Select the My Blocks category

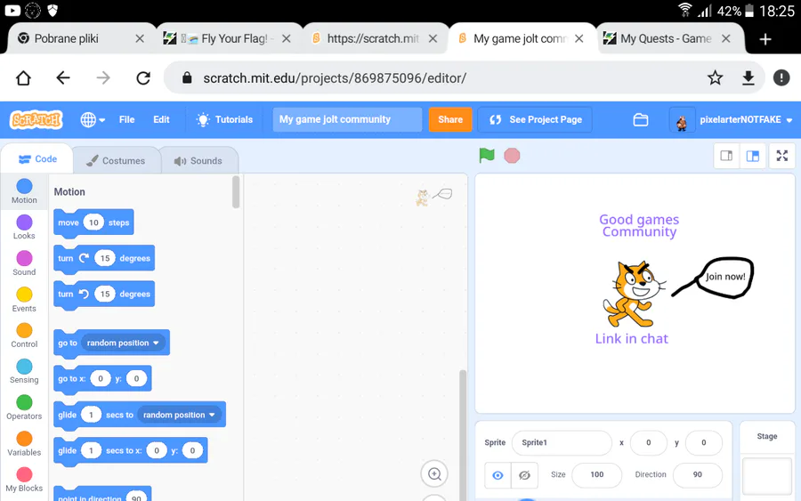pyautogui.click(x=24, y=480)
